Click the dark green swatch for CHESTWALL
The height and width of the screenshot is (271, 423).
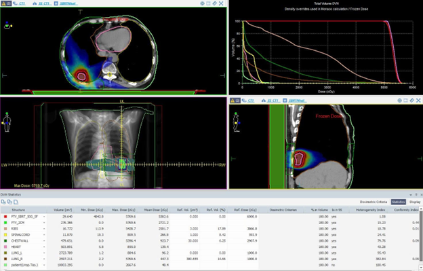pos(5,240)
